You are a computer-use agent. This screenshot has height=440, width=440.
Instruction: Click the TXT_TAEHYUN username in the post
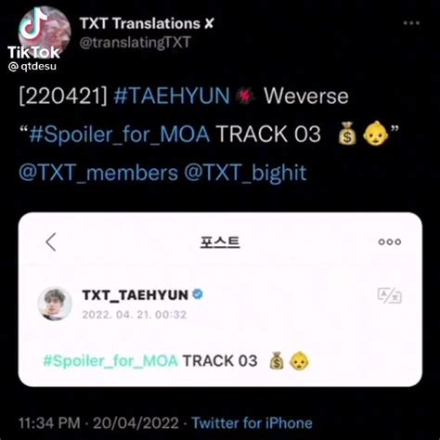135,295
